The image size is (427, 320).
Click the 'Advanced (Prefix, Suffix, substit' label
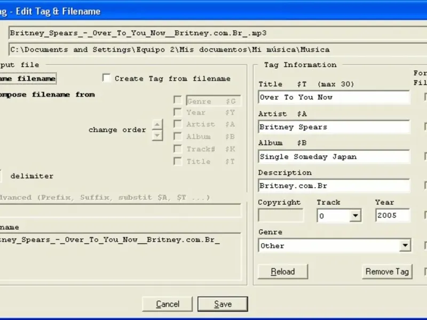(105, 197)
